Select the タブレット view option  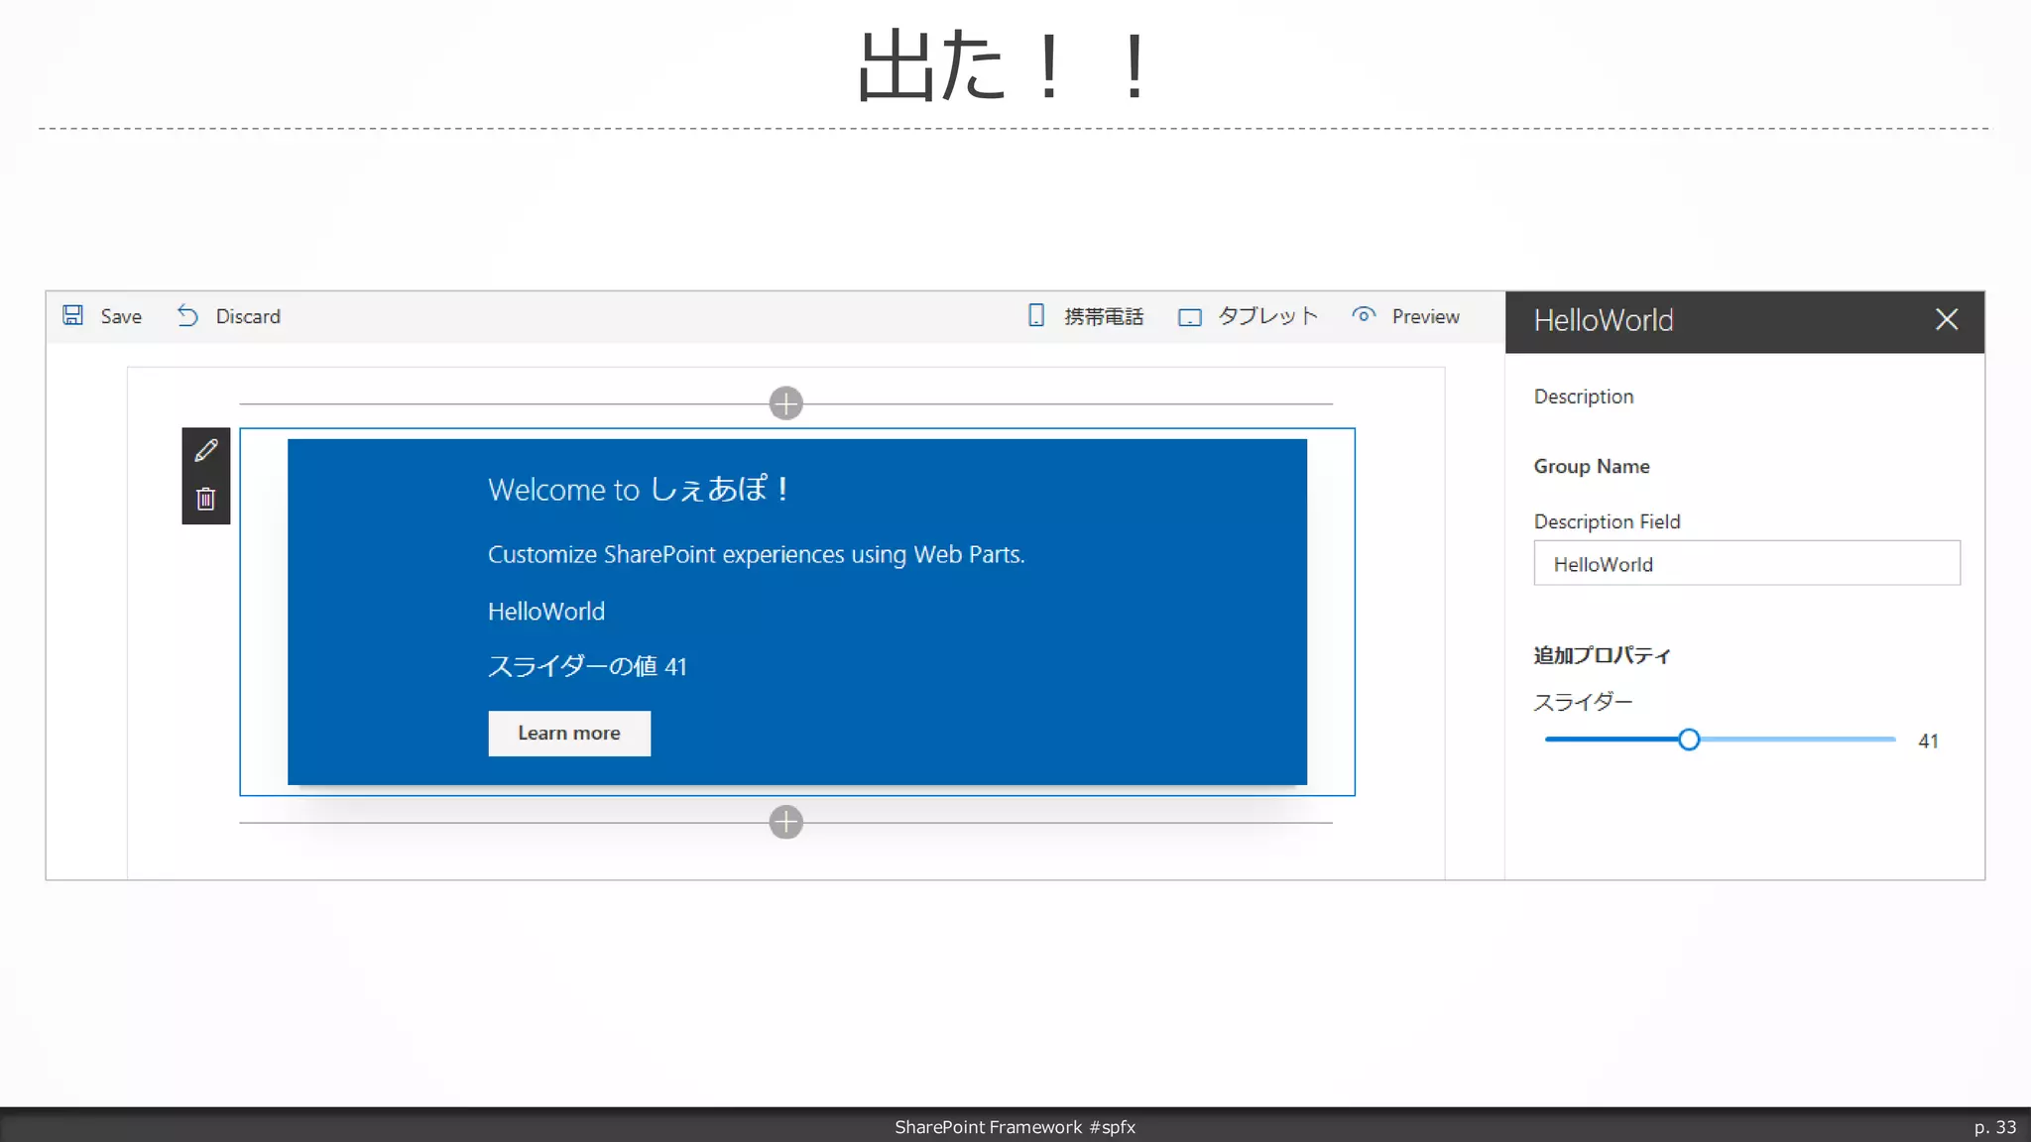(1268, 316)
